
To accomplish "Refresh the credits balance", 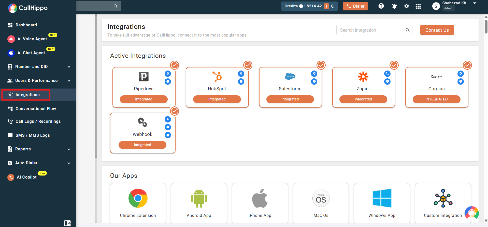I will click(333, 6).
